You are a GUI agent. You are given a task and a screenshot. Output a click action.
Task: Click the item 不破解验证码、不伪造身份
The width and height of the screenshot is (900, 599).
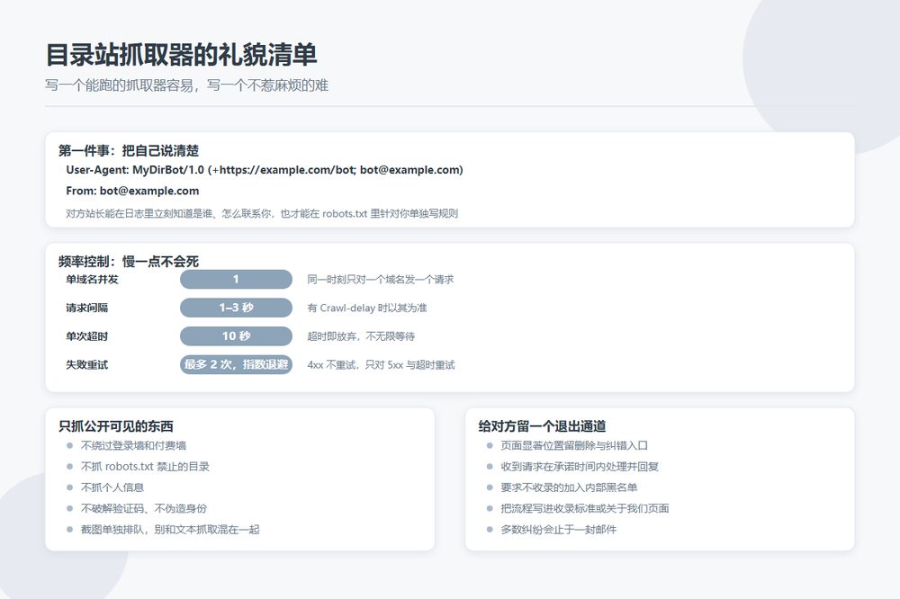coord(144,508)
